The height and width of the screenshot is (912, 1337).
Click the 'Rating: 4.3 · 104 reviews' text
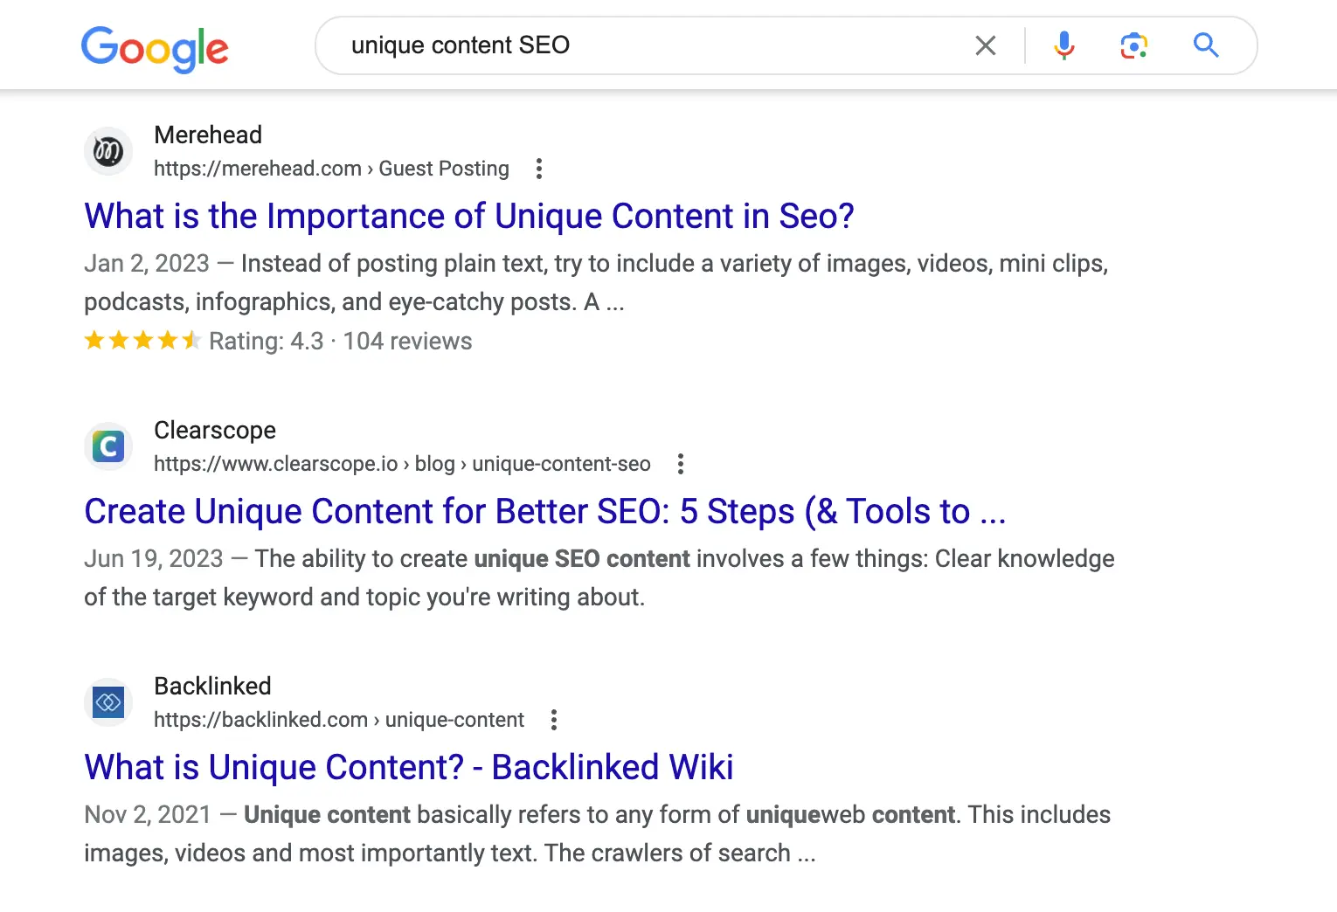point(341,341)
